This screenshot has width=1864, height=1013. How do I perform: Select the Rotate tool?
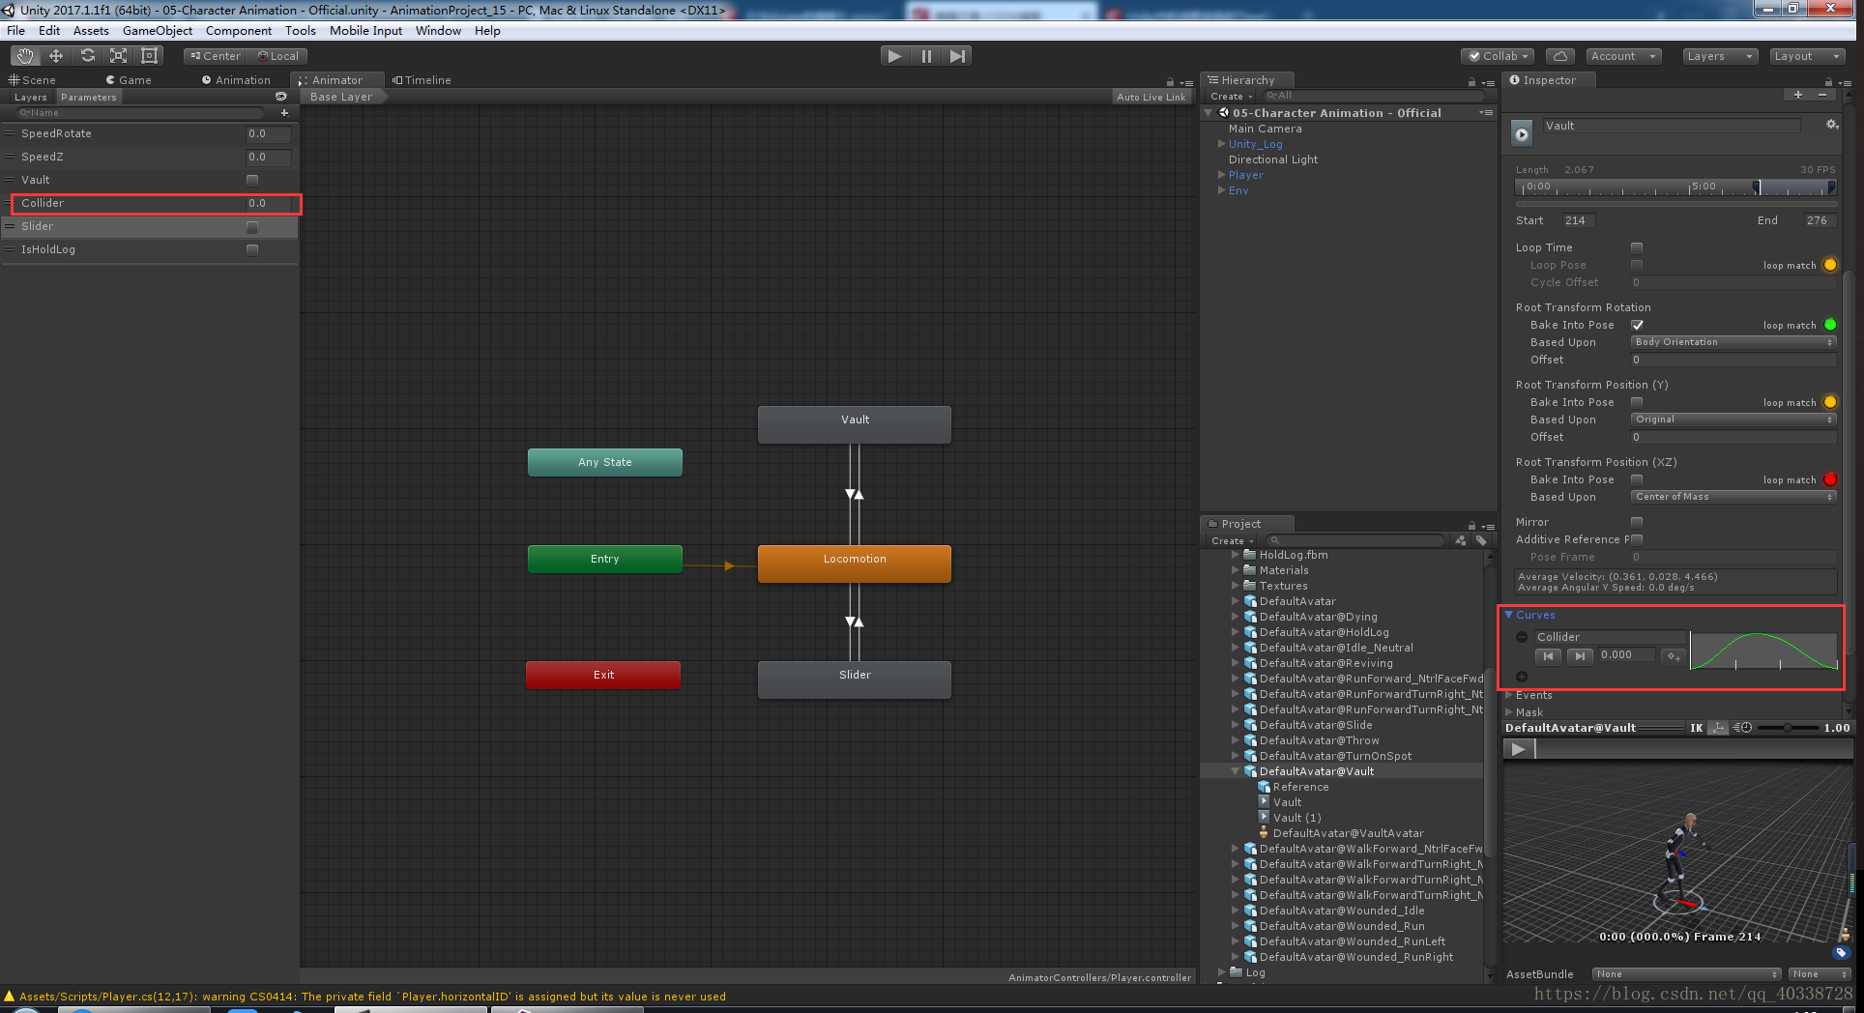pos(87,56)
